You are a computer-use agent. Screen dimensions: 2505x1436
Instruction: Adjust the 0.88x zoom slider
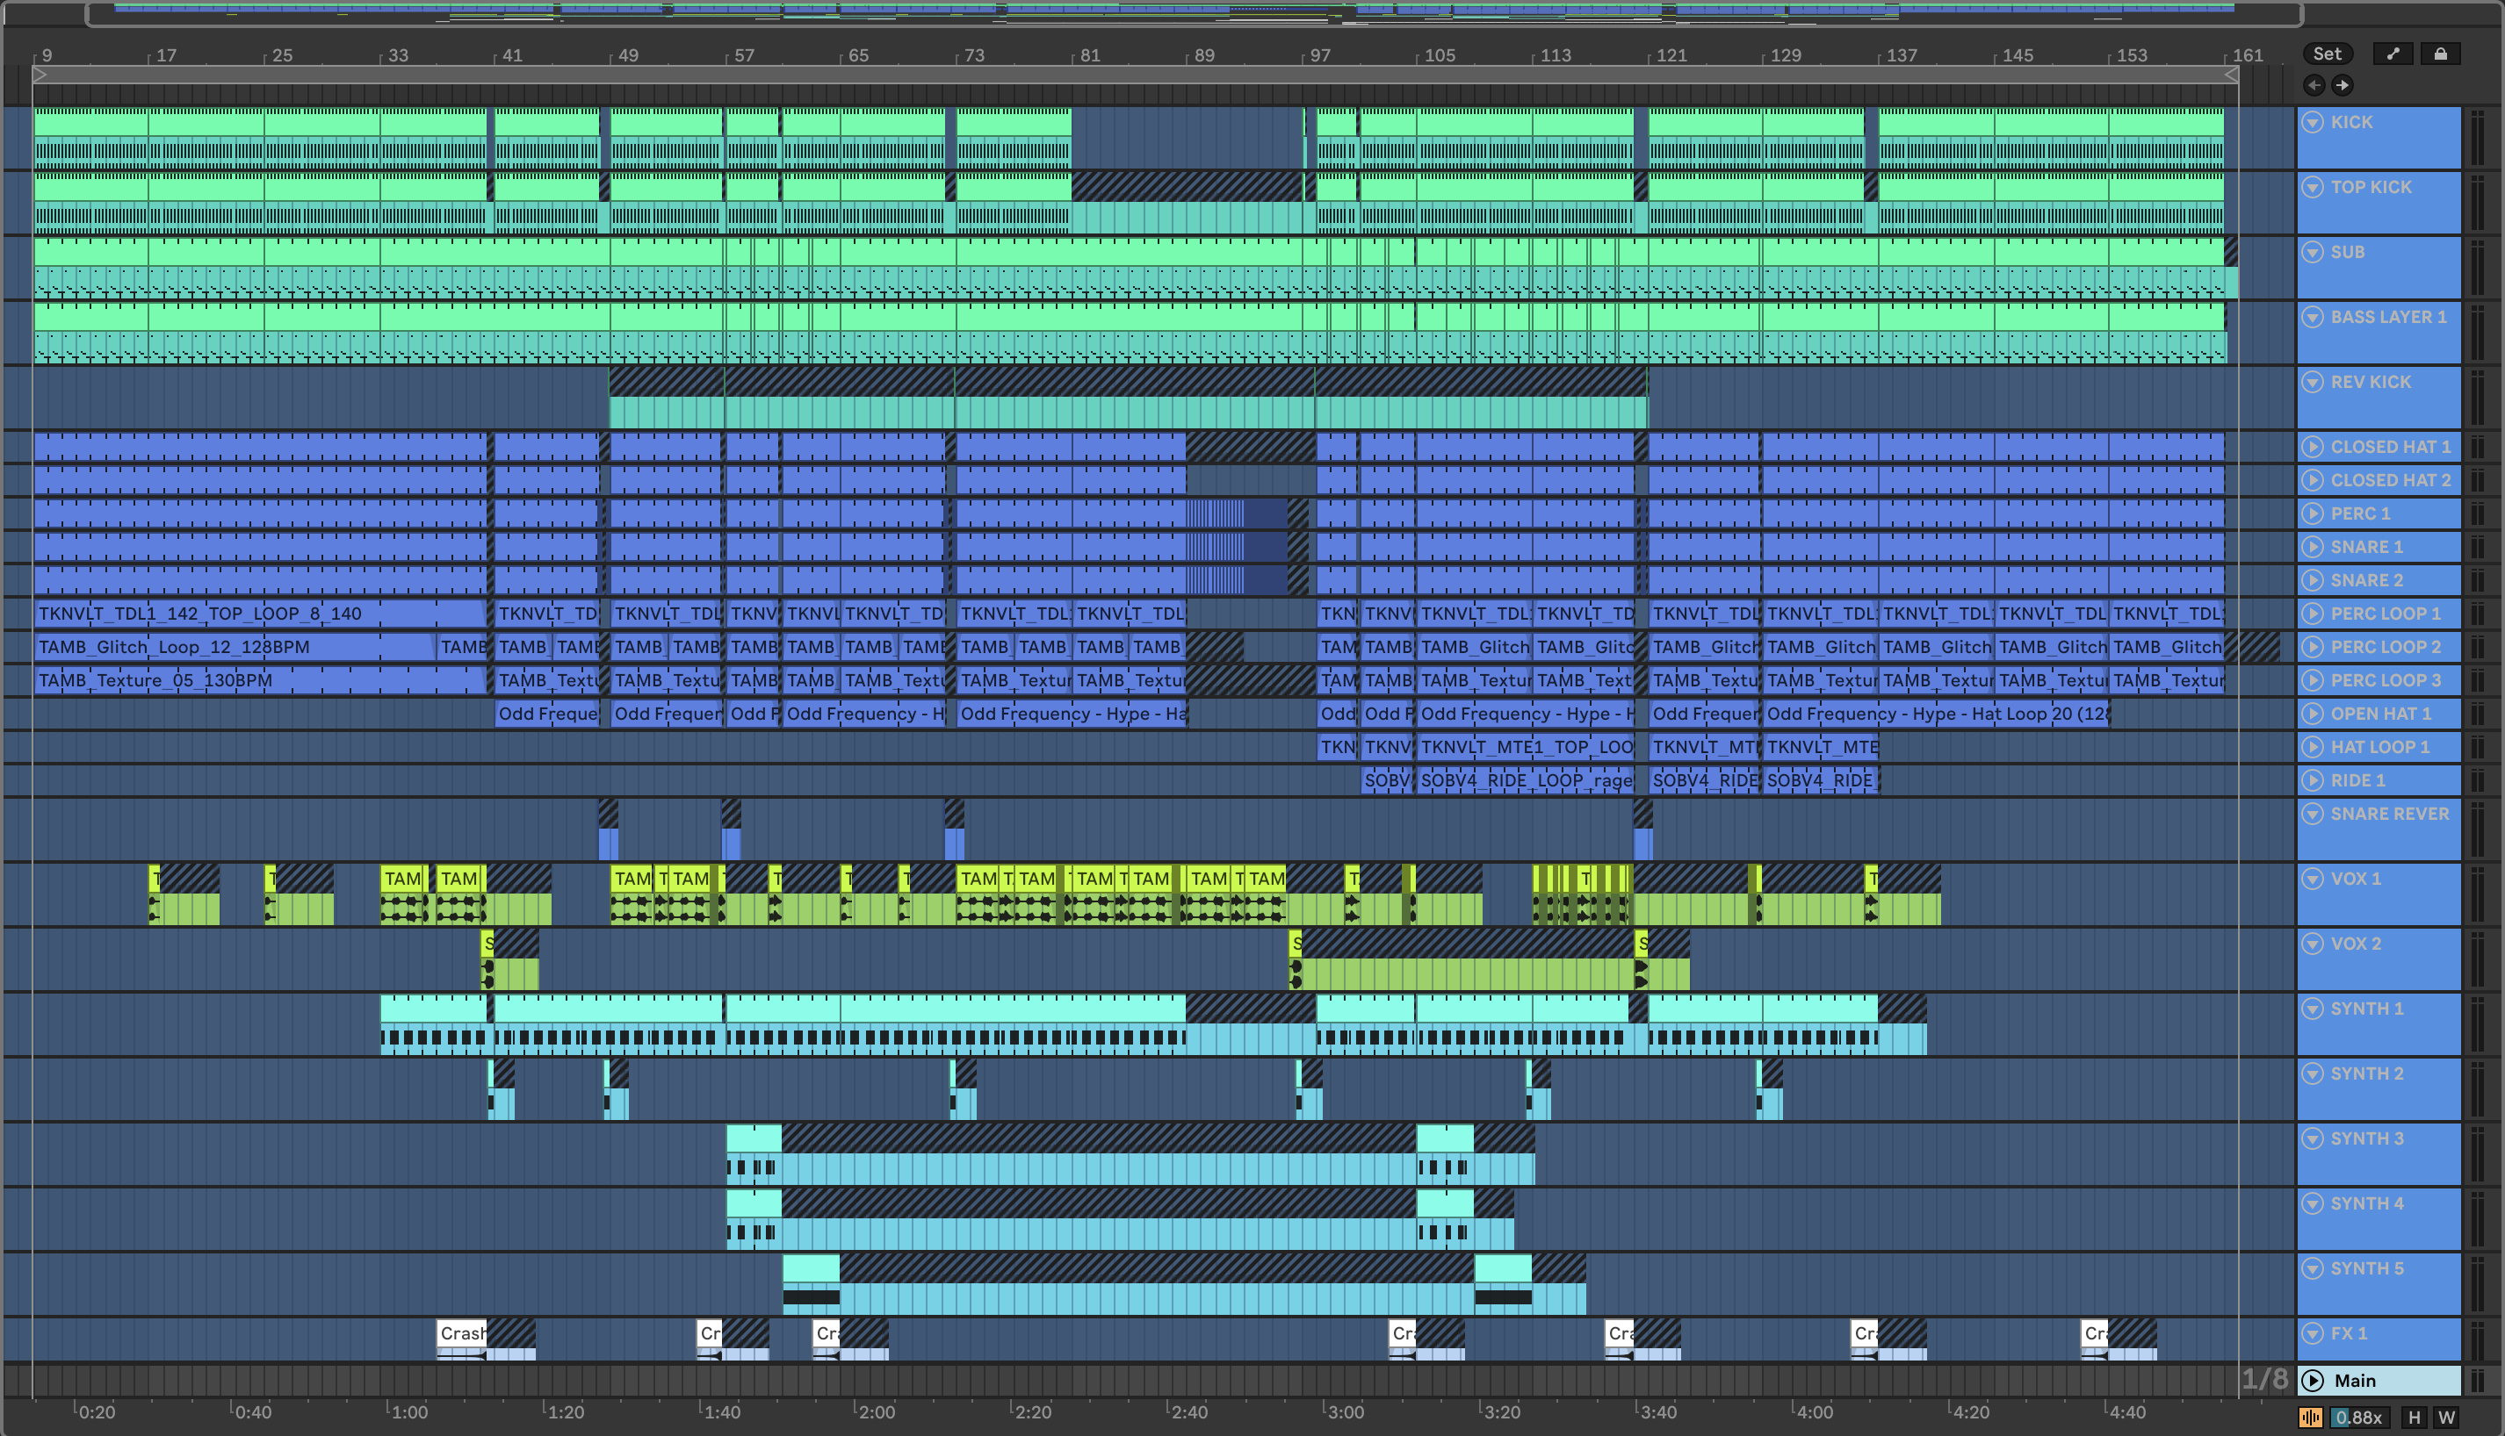coord(2358,1418)
